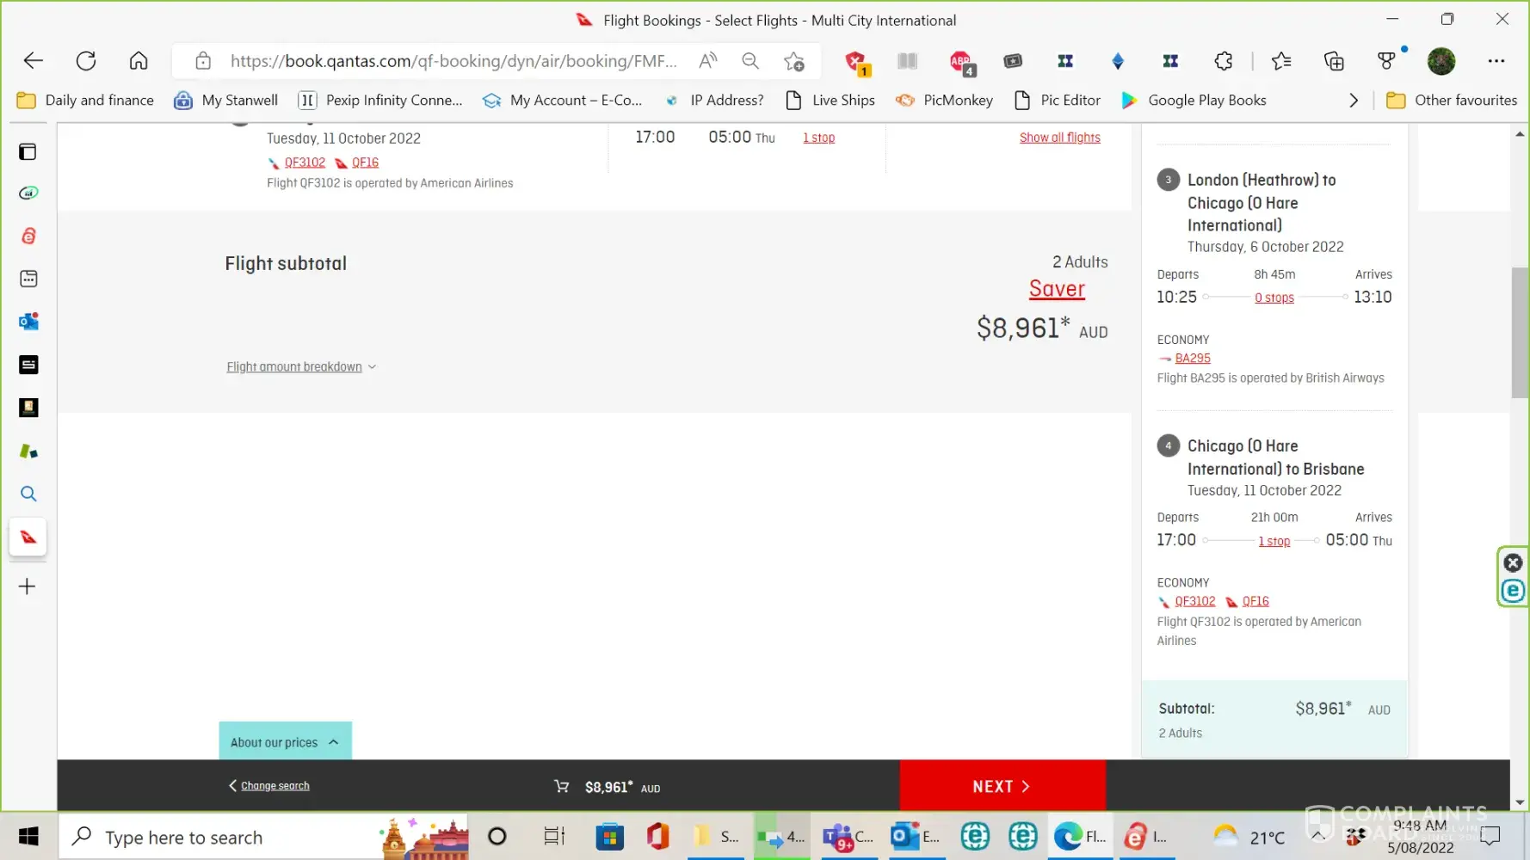Open the browser profile avatar
The height and width of the screenshot is (860, 1530).
click(x=1441, y=61)
